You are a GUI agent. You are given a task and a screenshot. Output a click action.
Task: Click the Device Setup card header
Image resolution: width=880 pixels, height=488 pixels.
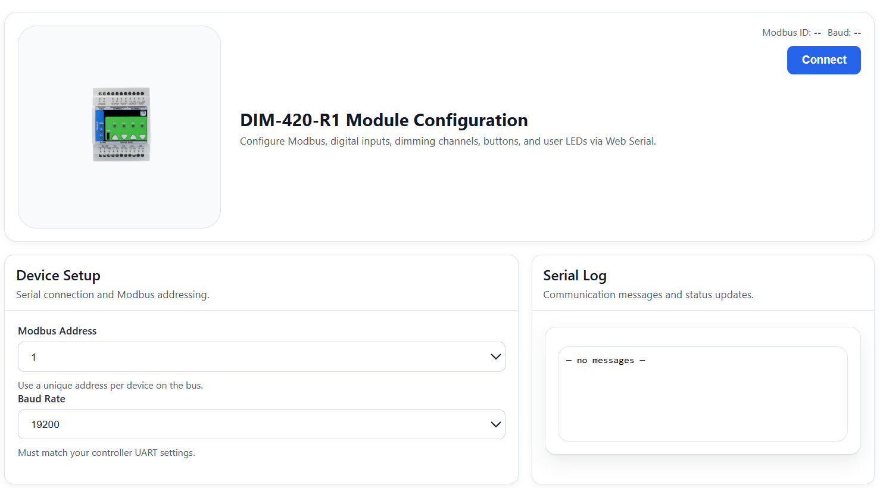click(x=58, y=276)
